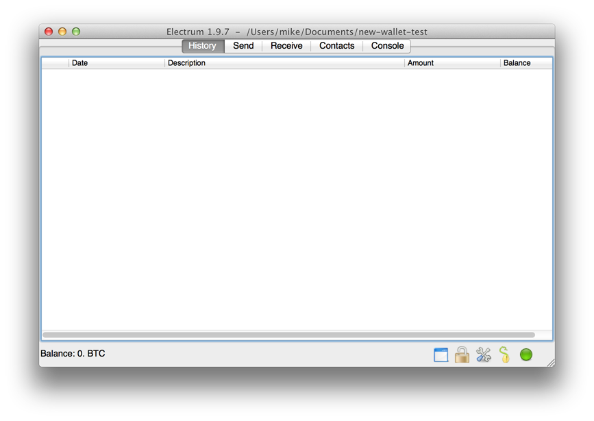Click the resize grip at window corner

(551, 363)
